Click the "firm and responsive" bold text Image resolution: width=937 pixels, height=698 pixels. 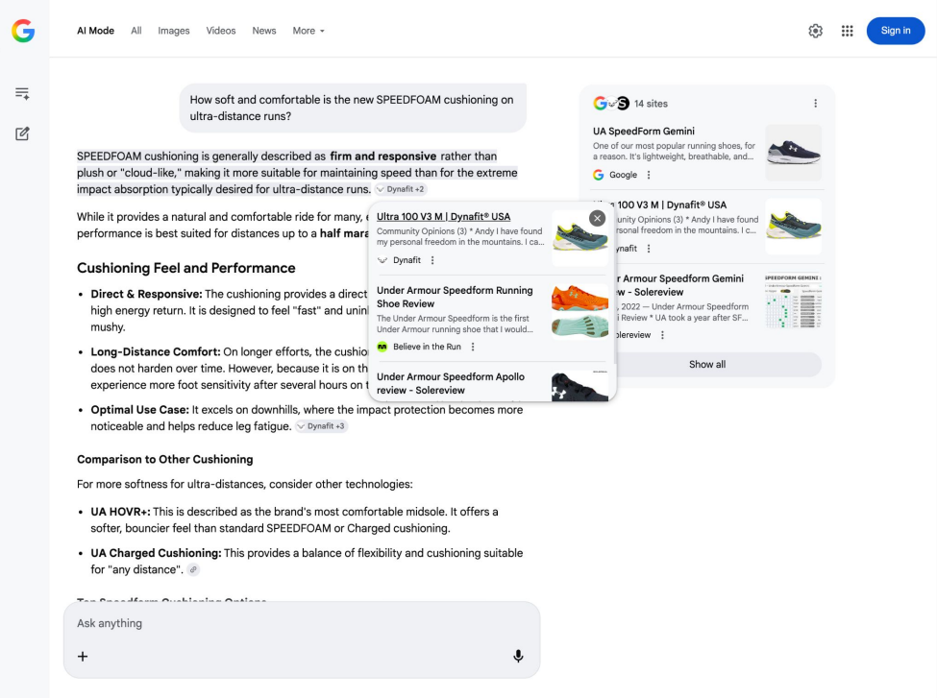[x=383, y=156]
